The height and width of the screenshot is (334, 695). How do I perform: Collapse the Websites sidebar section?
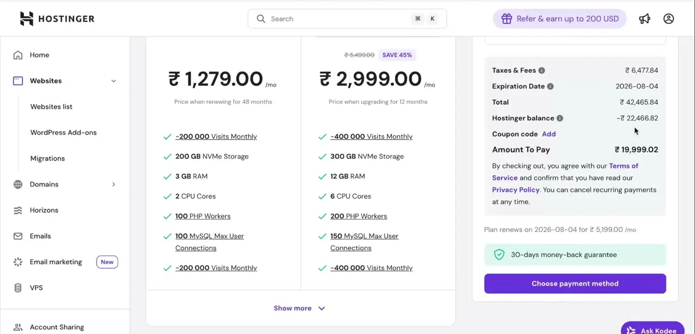(113, 81)
